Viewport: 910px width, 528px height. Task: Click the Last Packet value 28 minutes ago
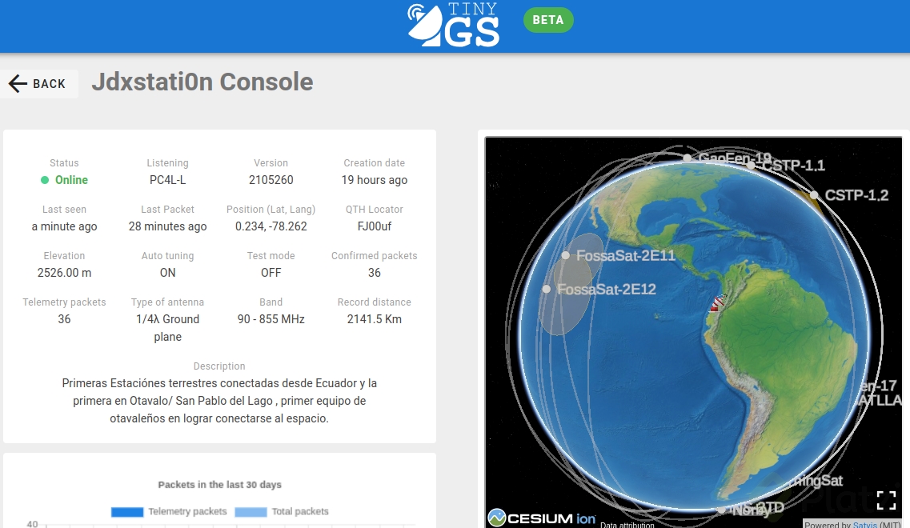(168, 226)
